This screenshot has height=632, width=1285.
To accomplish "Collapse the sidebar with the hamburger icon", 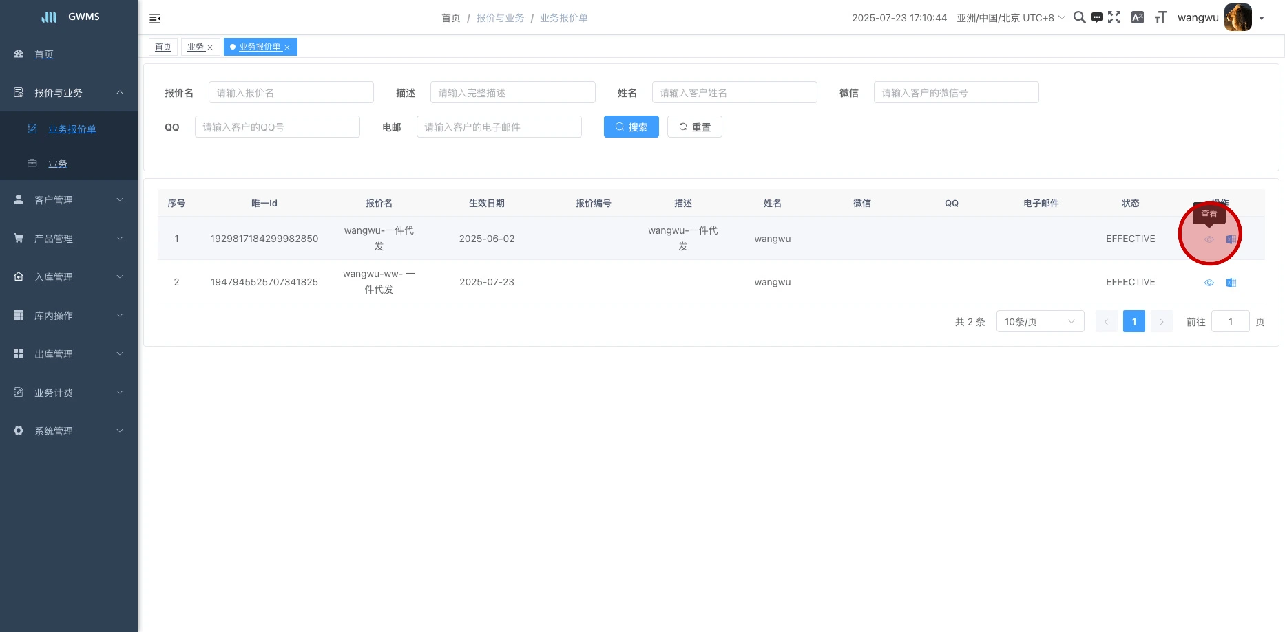I will pos(155,19).
